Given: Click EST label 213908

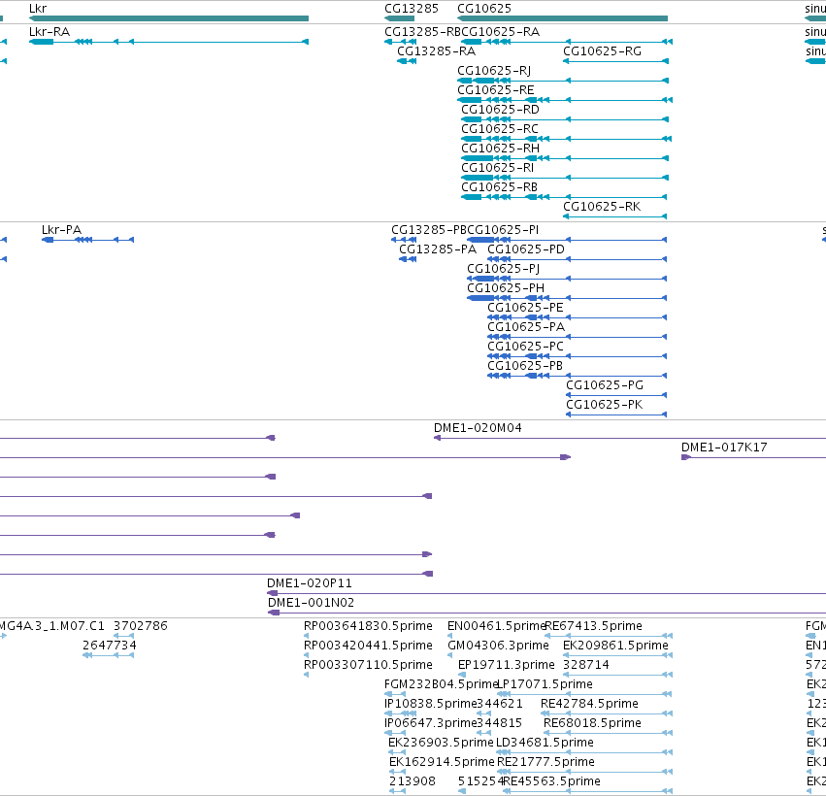Looking at the screenshot, I should coord(413,781).
